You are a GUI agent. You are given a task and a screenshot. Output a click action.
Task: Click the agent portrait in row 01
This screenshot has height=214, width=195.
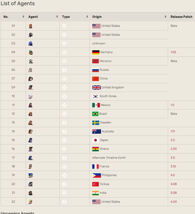click(30, 26)
